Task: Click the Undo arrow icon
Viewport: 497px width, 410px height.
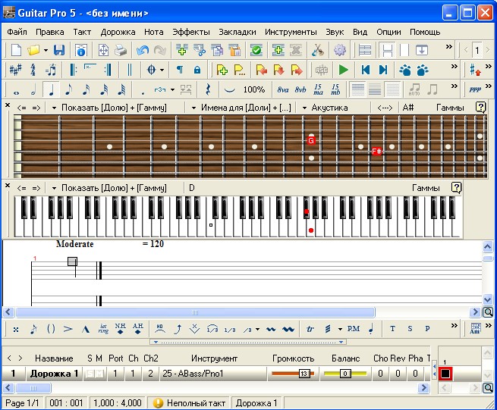Action: (143, 50)
